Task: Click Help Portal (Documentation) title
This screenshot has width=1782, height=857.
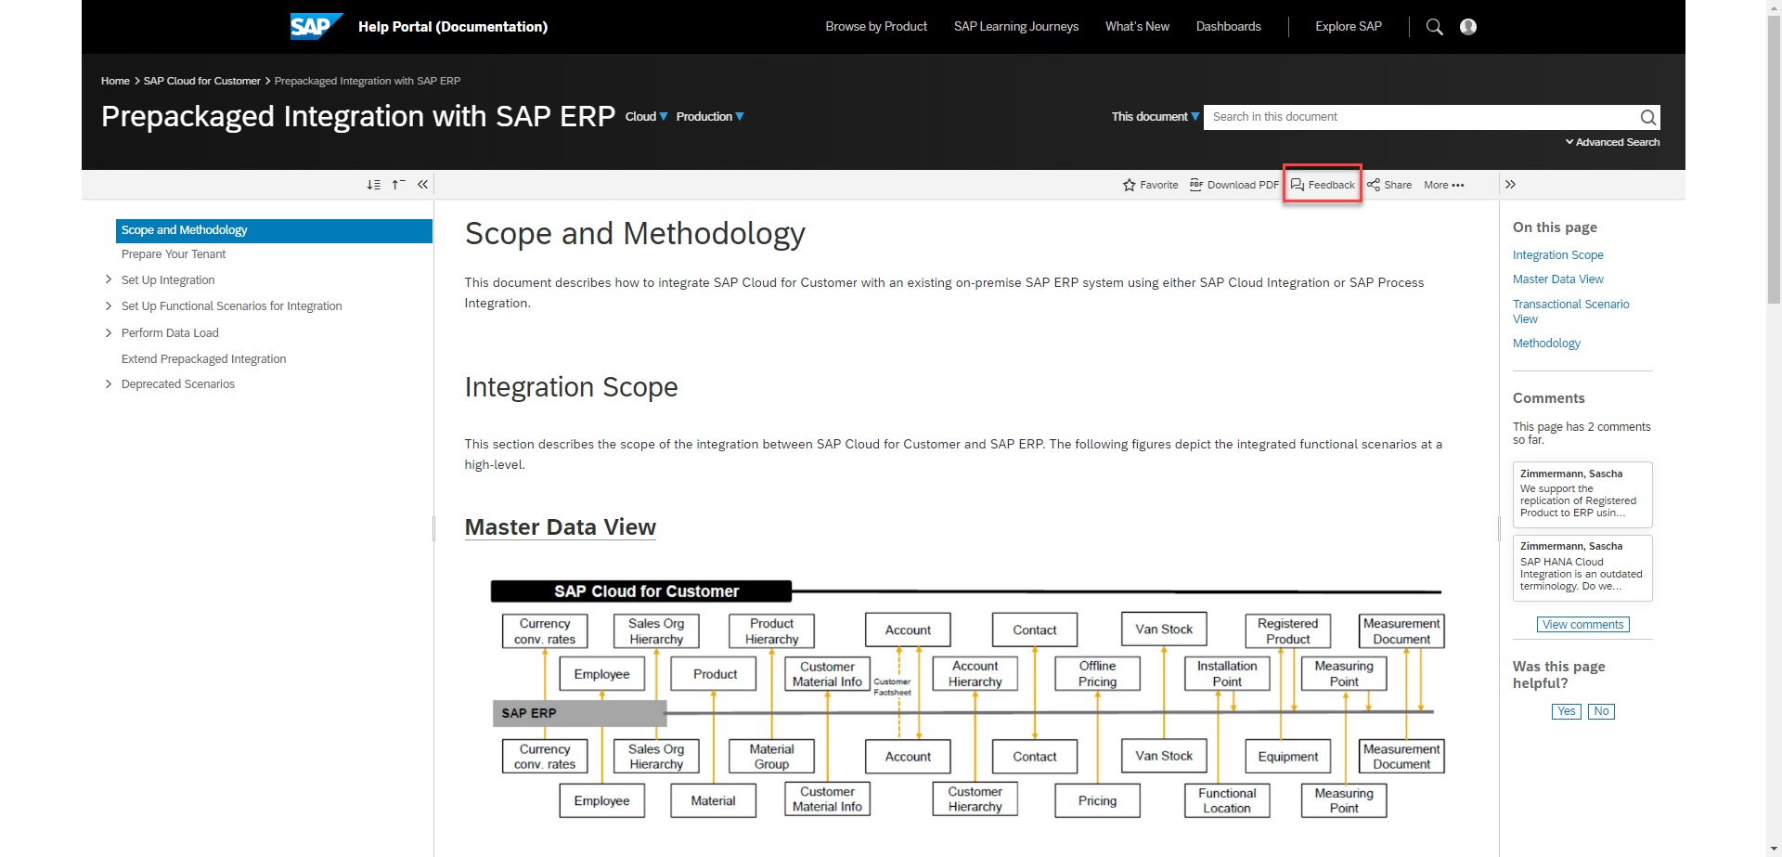Action: point(453,27)
